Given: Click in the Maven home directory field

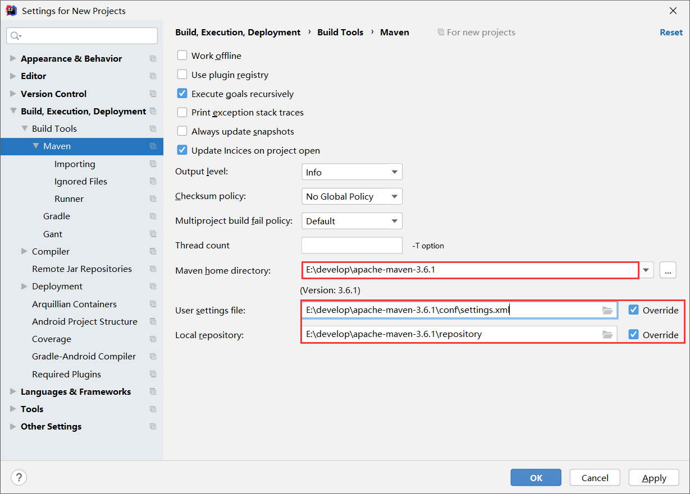Looking at the screenshot, I should pyautogui.click(x=470, y=270).
